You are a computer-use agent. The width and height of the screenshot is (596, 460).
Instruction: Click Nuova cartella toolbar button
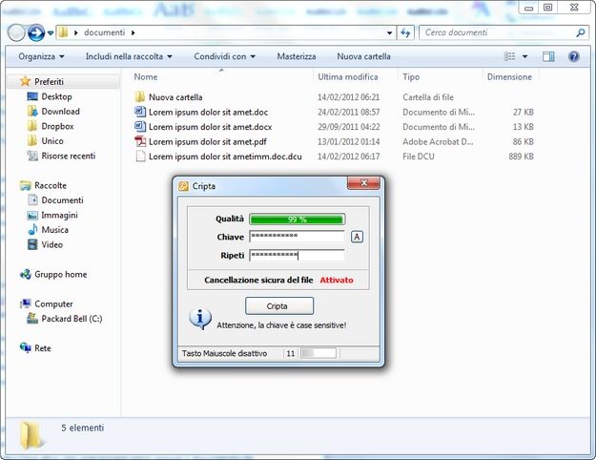point(363,56)
